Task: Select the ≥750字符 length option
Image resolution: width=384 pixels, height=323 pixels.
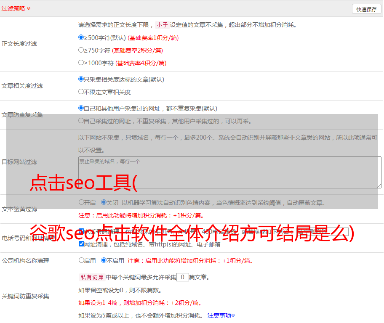Action: tap(81, 50)
